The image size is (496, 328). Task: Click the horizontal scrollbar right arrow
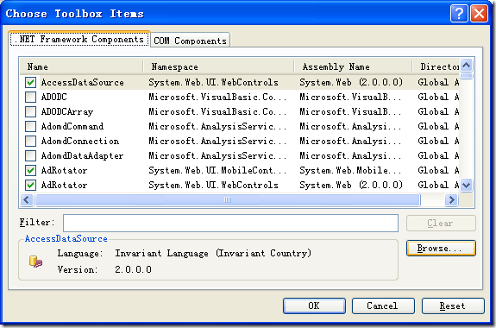click(451, 199)
